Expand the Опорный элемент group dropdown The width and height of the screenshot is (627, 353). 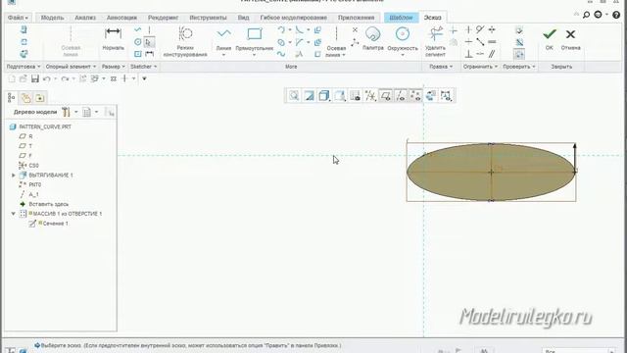pyautogui.click(x=71, y=67)
